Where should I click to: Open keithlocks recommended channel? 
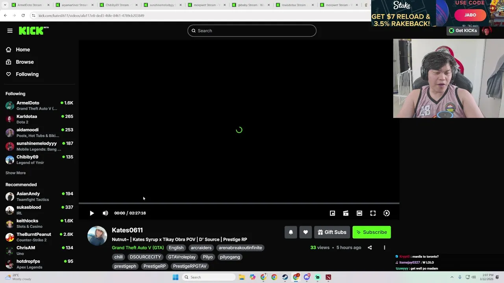(39, 224)
